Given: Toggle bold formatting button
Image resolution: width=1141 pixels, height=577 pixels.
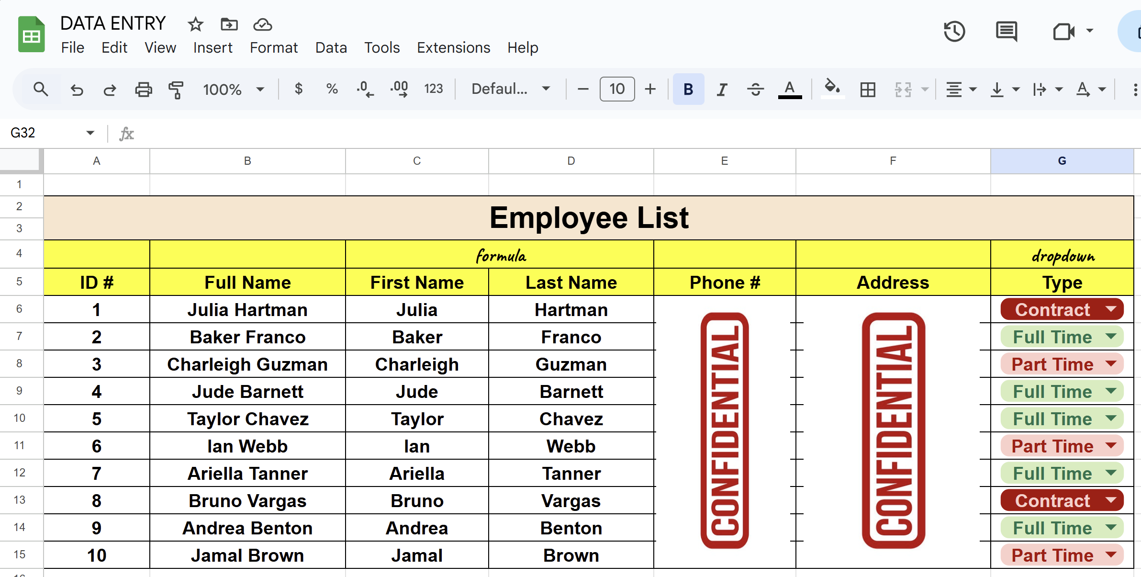Looking at the screenshot, I should [688, 90].
